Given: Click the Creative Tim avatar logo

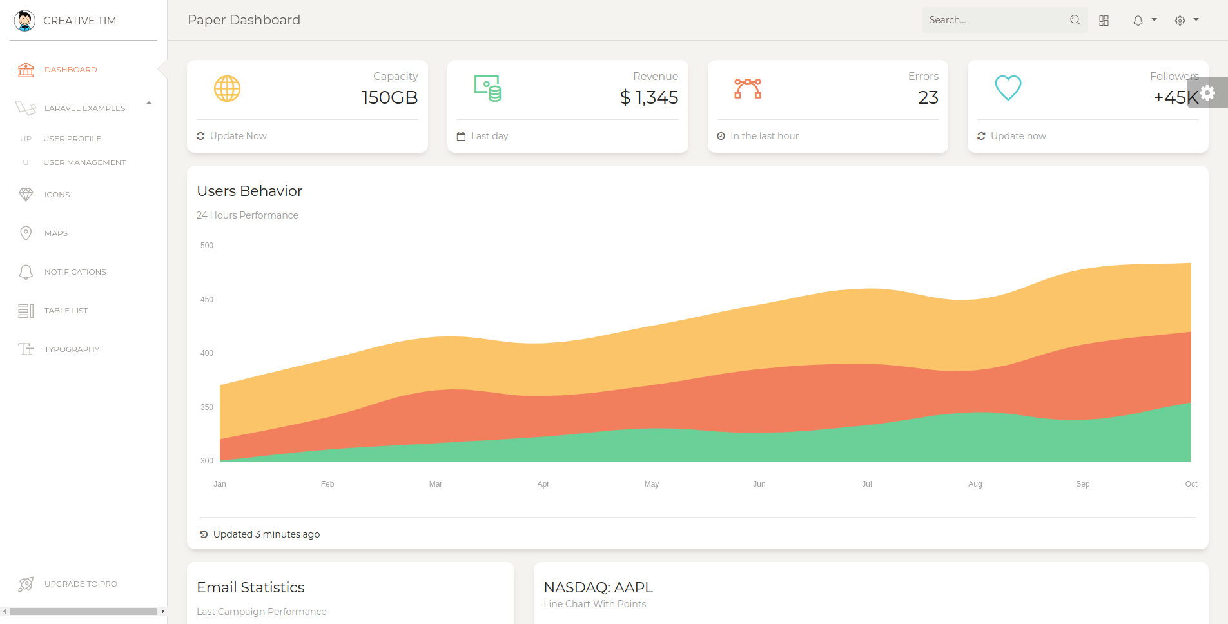Looking at the screenshot, I should [24, 21].
